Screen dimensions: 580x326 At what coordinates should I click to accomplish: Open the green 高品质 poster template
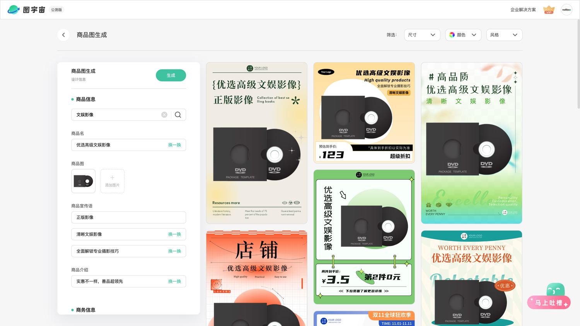[471, 143]
